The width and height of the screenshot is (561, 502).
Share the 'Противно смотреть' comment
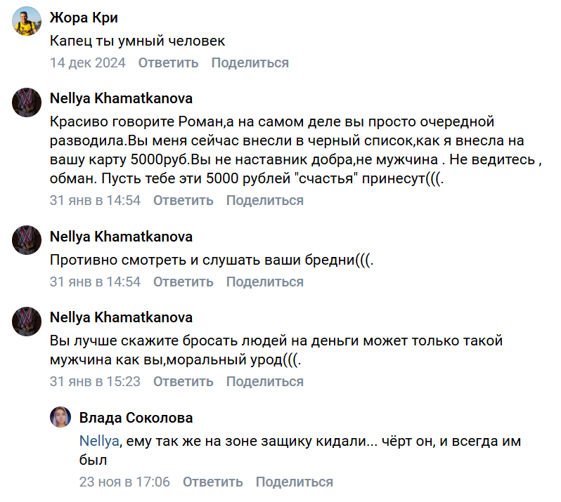[x=264, y=282]
